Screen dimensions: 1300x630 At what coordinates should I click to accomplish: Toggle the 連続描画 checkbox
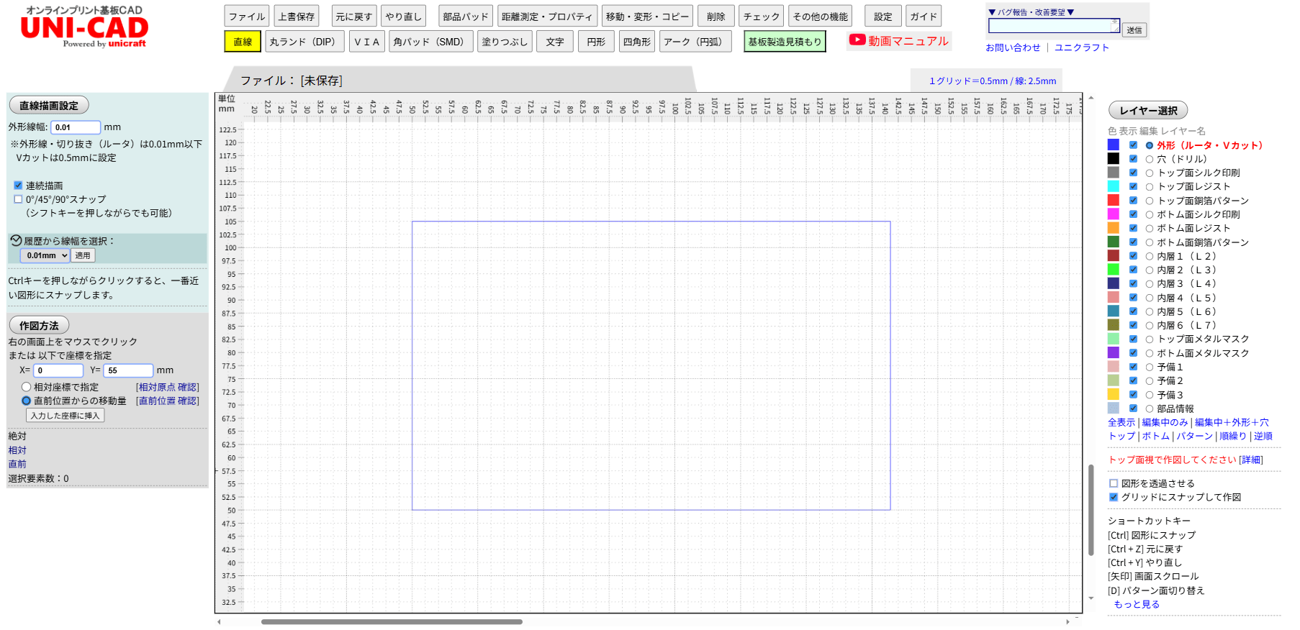(18, 186)
